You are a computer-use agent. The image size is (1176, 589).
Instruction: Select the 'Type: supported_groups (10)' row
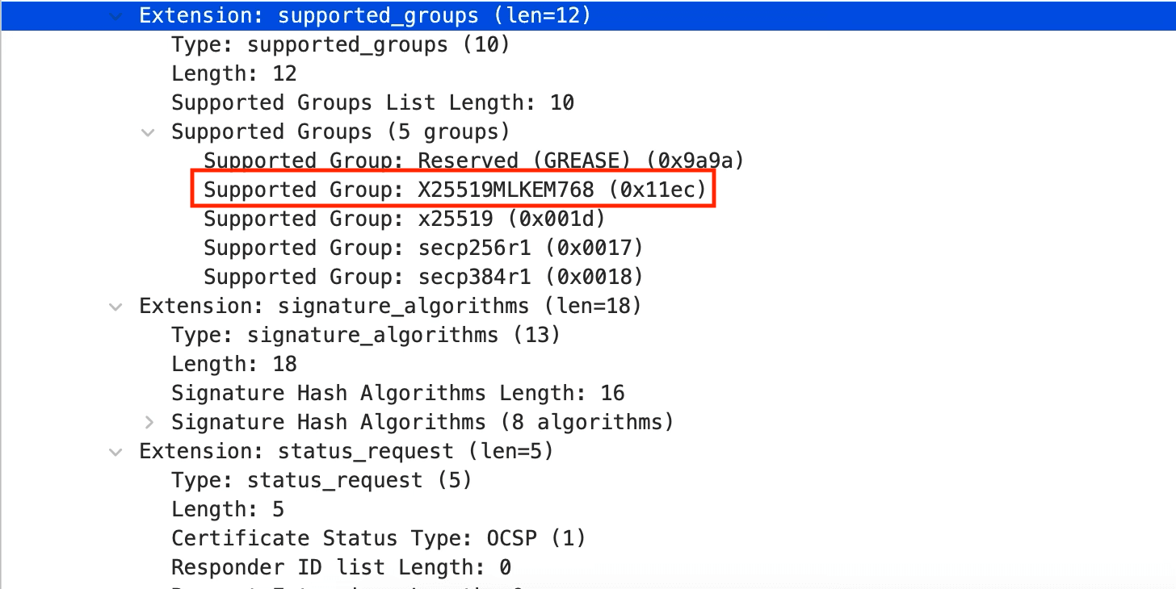(x=588, y=45)
